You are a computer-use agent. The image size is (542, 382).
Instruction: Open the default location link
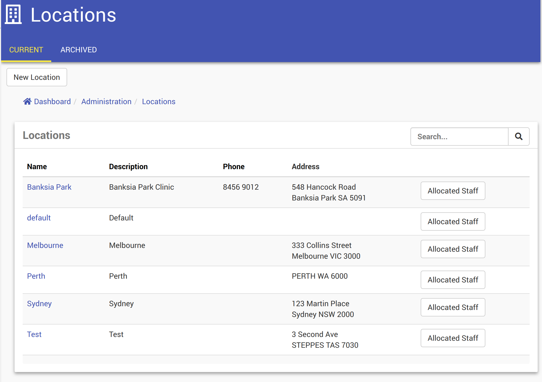[x=39, y=218]
